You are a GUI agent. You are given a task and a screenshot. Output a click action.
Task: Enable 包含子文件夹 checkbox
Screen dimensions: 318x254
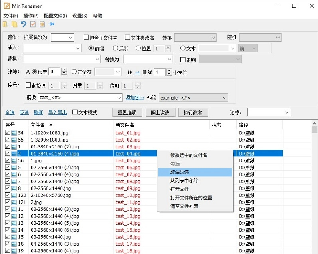pos(86,37)
